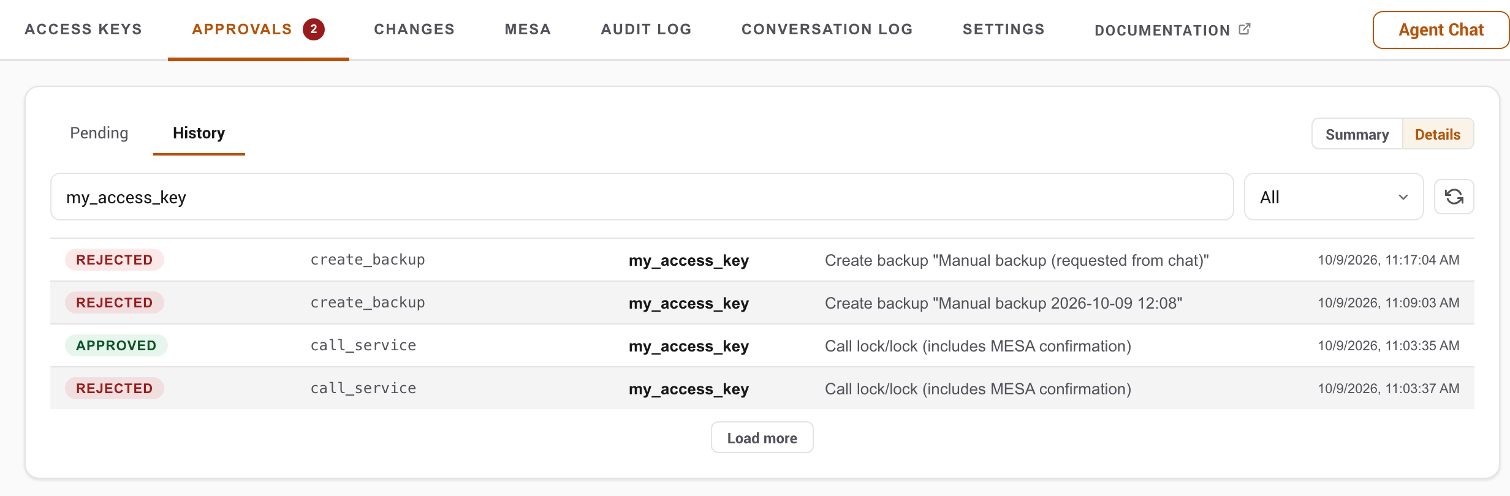Go to the Changes tab
Image resolution: width=1510 pixels, height=496 pixels.
pyautogui.click(x=414, y=29)
